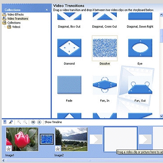Screen dimensions: 163x163
Task: Click the Narrate Timeline microphone icon
Action: pos(11,122)
